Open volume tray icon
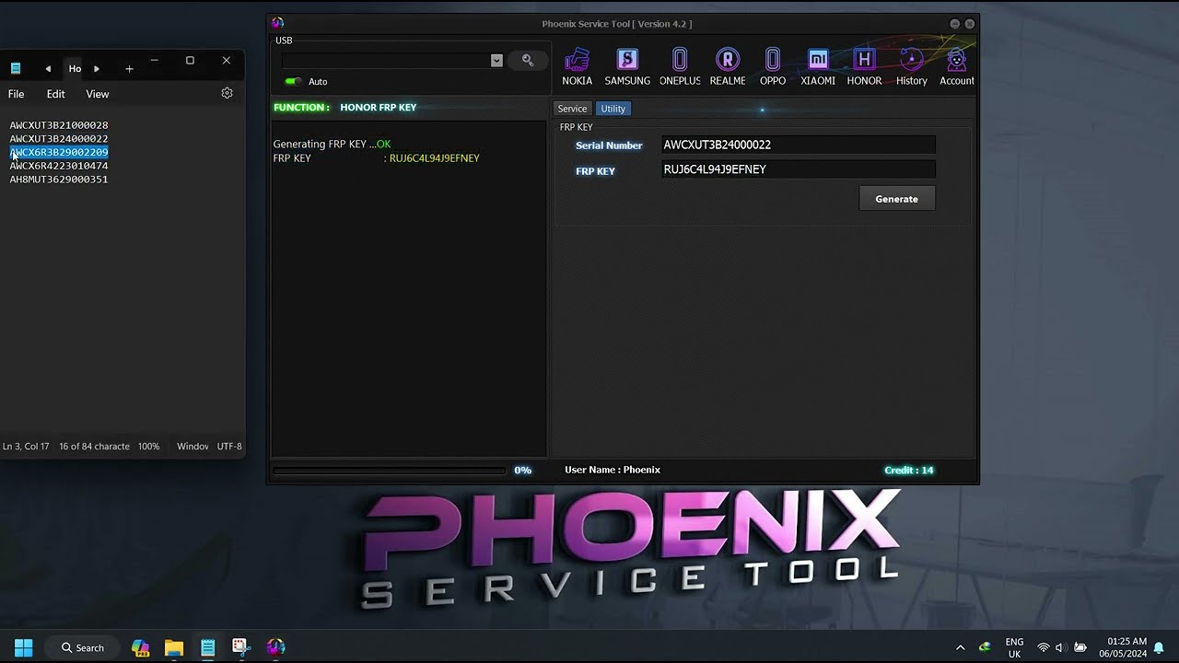Image resolution: width=1179 pixels, height=663 pixels. coord(1059,647)
